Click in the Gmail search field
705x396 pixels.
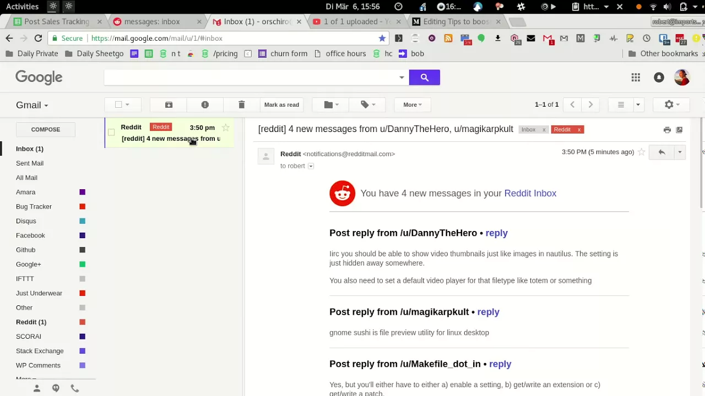pyautogui.click(x=251, y=78)
